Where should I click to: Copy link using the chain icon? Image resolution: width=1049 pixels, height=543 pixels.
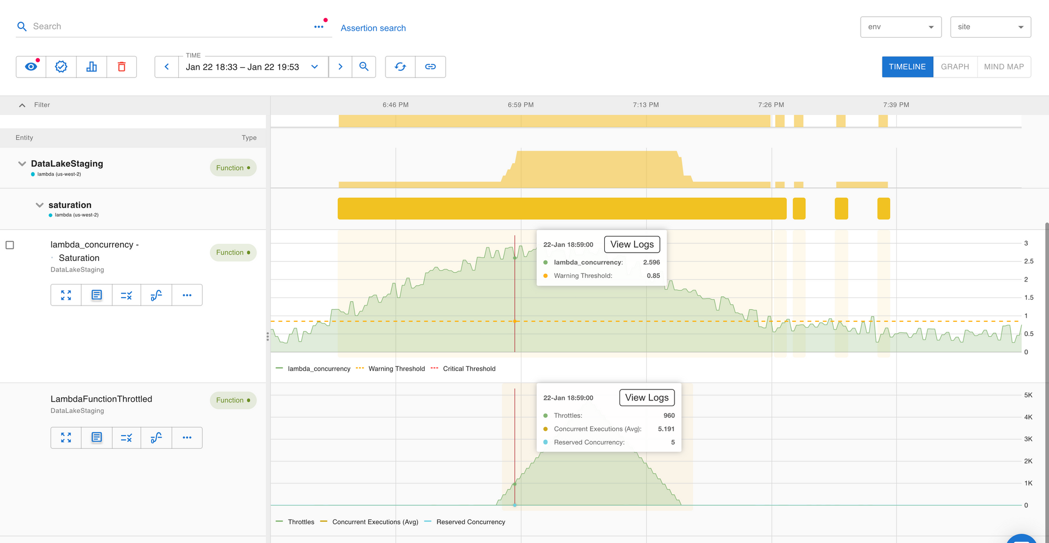(430, 67)
